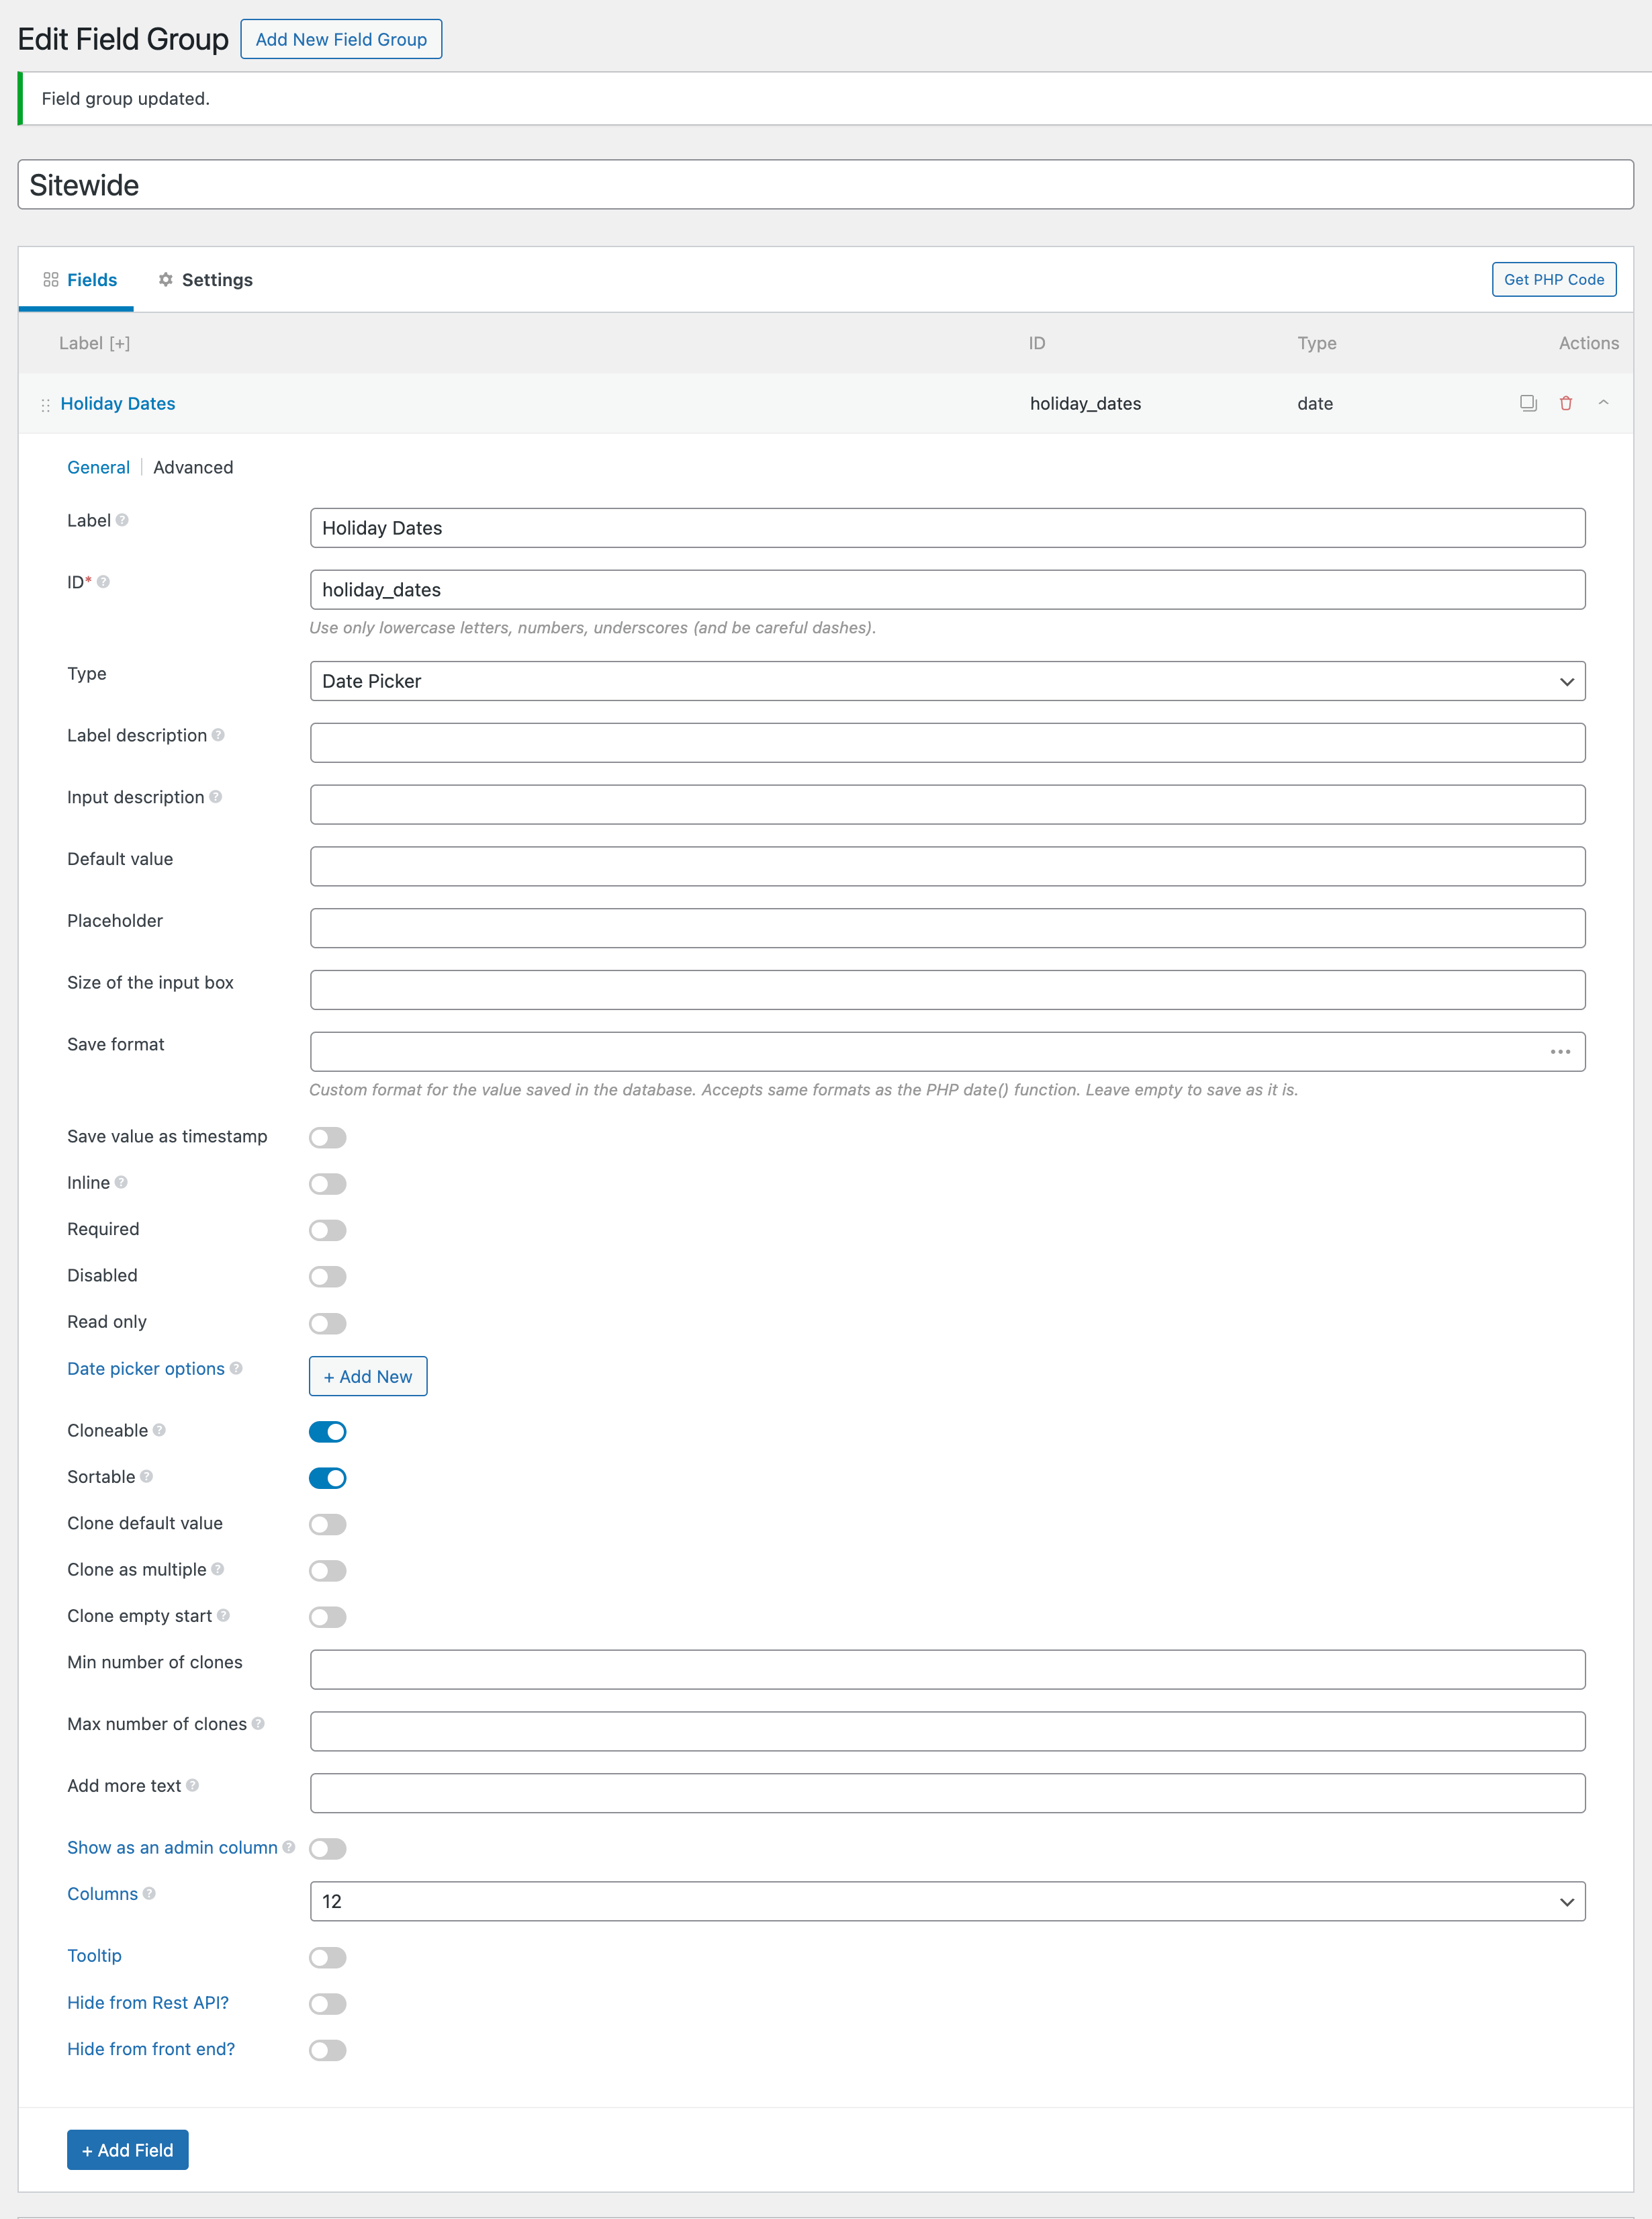The height and width of the screenshot is (2219, 1652).
Task: Turn off the Sortable toggle
Action: click(328, 1478)
